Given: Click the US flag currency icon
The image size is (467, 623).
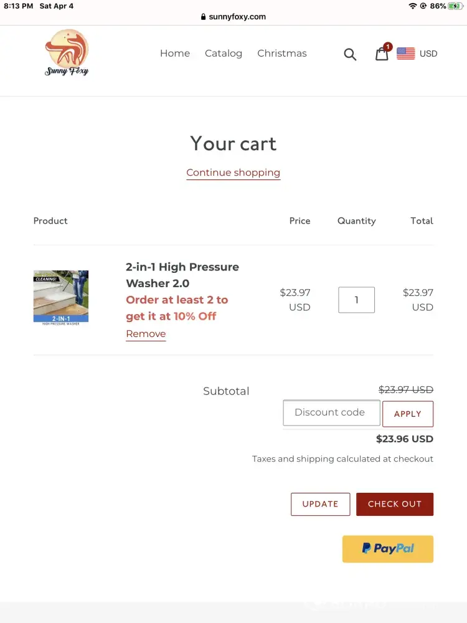Looking at the screenshot, I should tap(405, 54).
